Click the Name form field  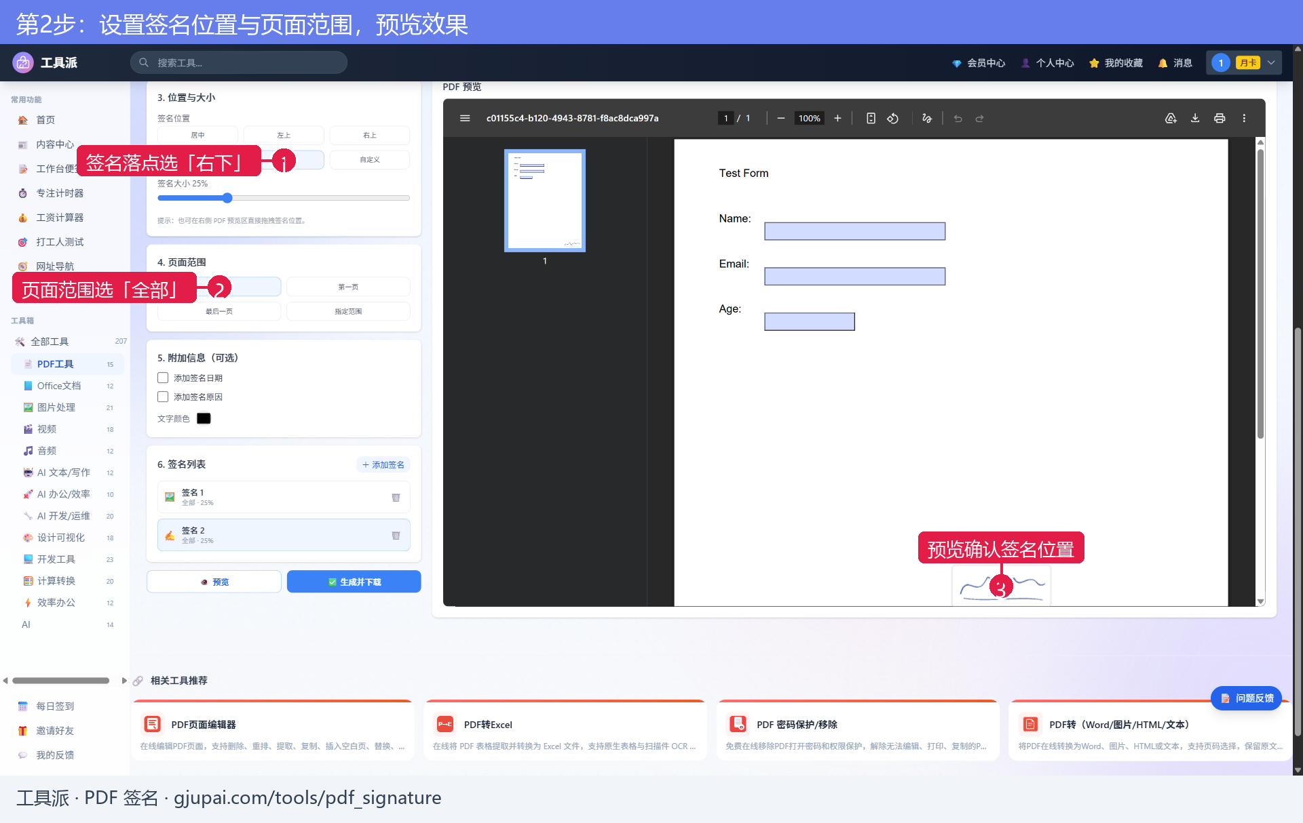855,231
